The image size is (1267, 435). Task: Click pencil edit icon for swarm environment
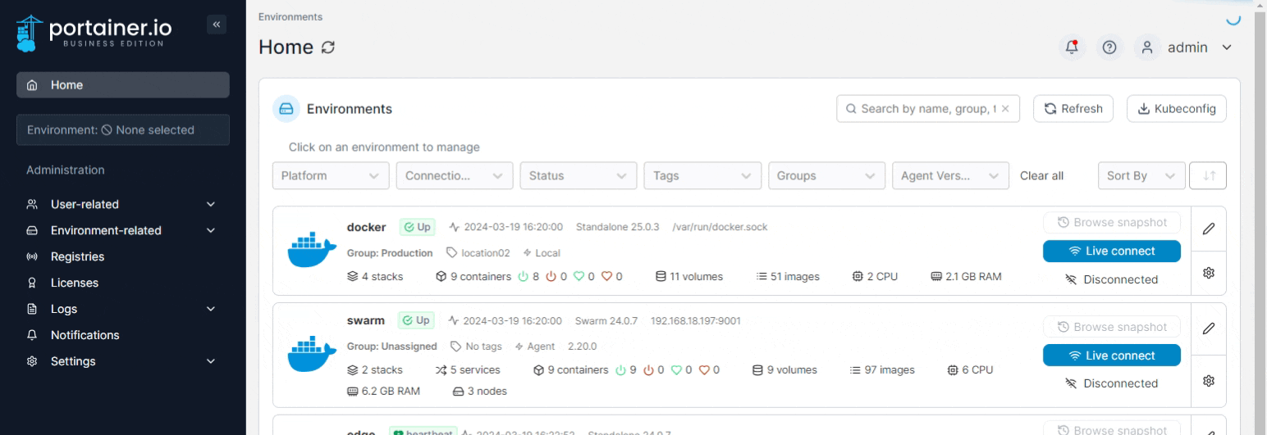click(x=1208, y=329)
